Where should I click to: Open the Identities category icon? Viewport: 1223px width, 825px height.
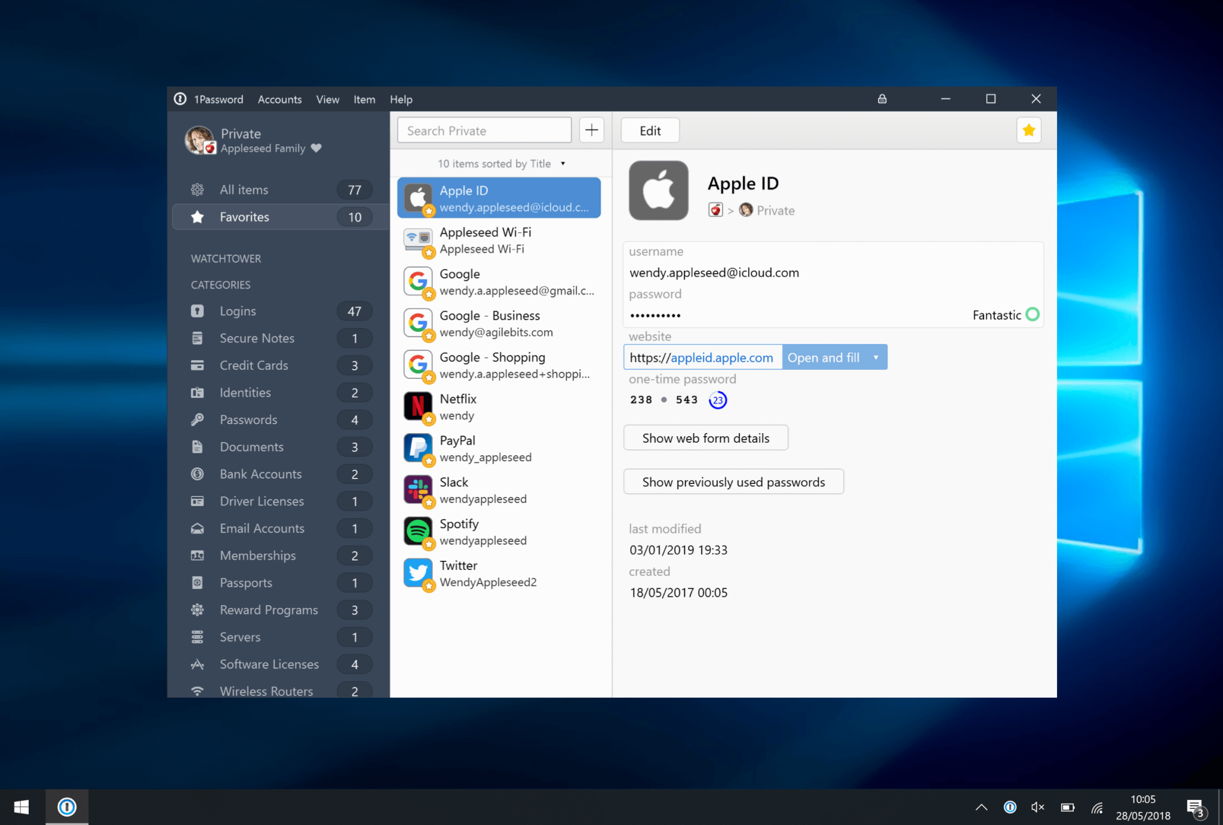coord(197,392)
